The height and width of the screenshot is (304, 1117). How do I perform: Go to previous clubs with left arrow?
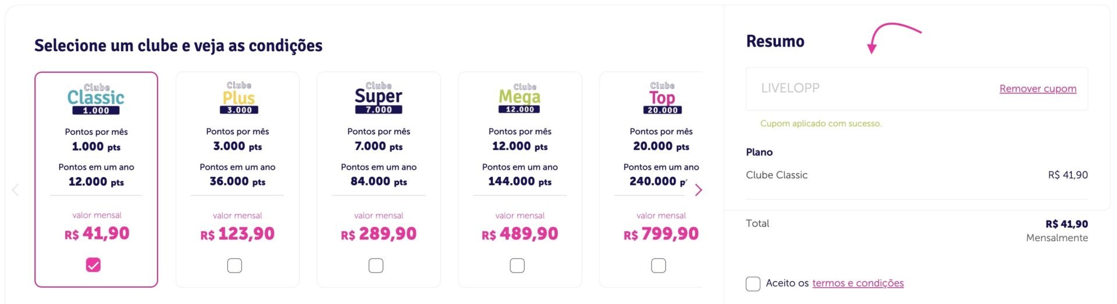[x=15, y=190]
